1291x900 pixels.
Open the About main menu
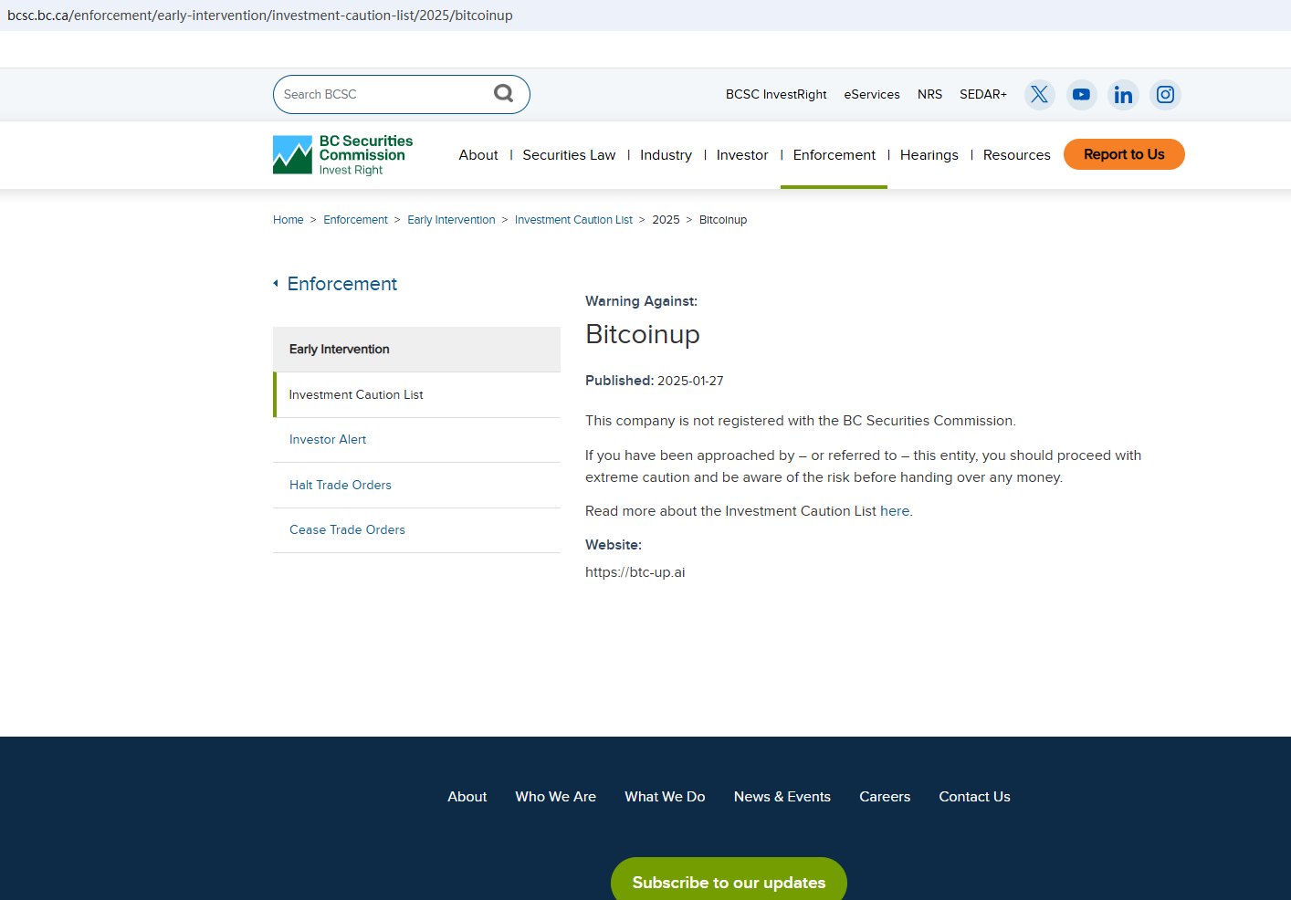(478, 155)
